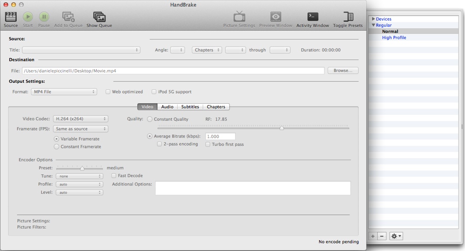Switch to the Subtitles tab
The width and height of the screenshot is (465, 251).
(190, 107)
